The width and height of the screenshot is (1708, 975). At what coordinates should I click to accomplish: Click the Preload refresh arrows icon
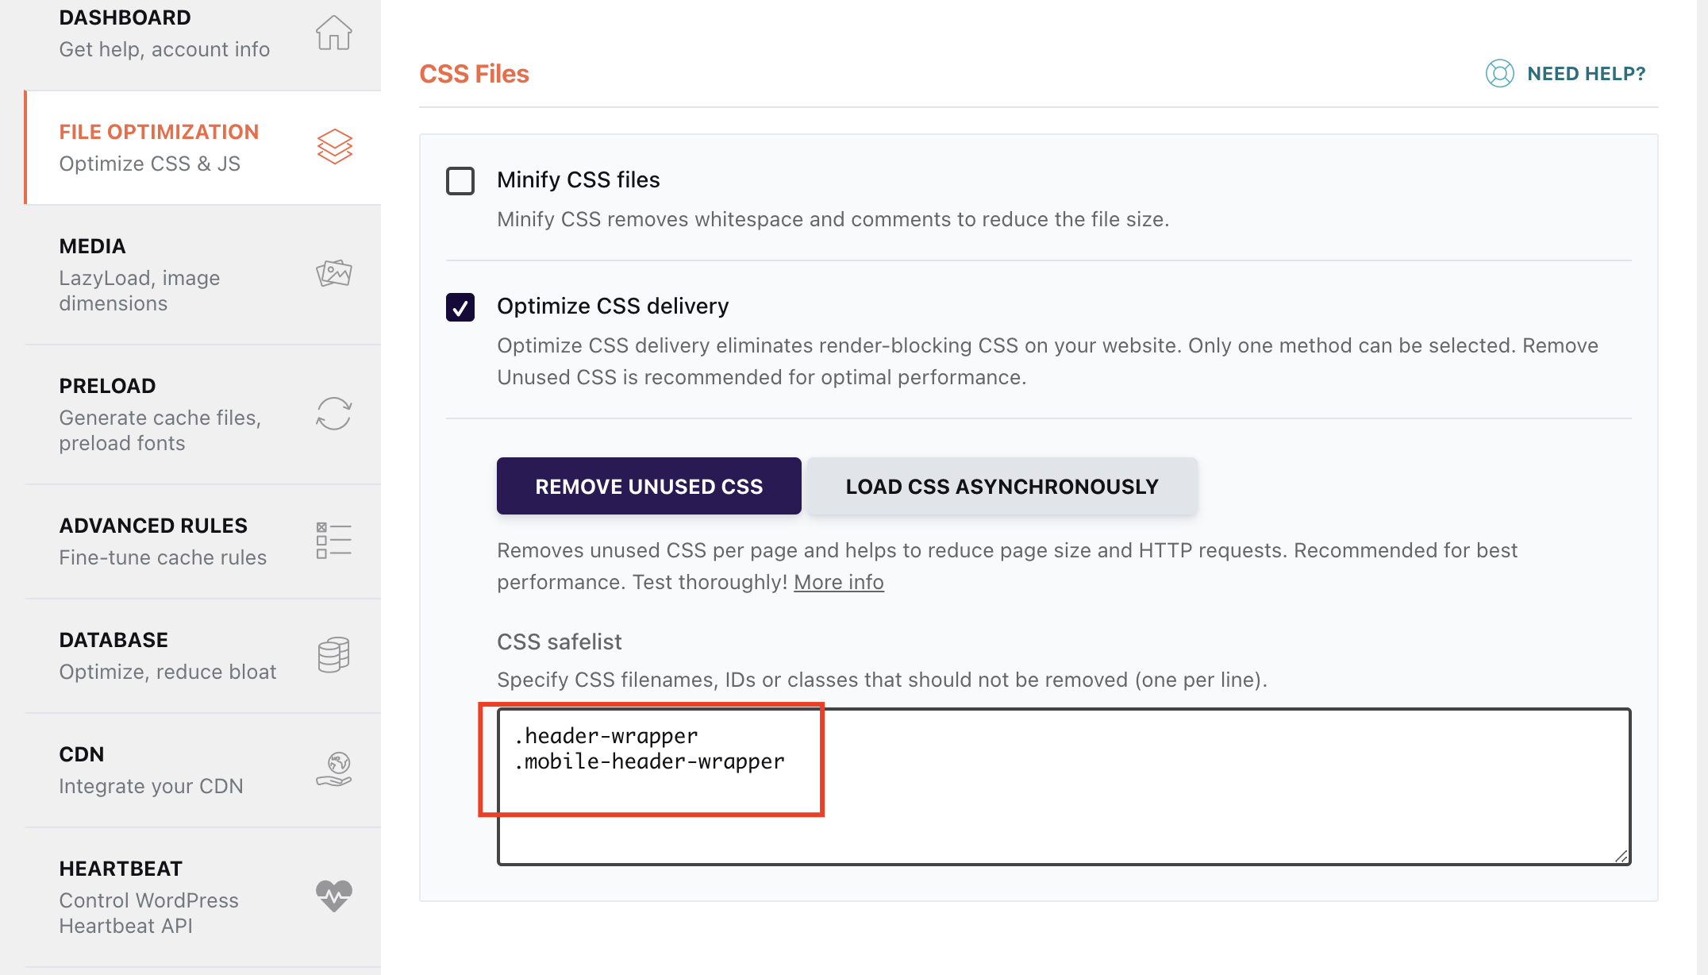(333, 414)
